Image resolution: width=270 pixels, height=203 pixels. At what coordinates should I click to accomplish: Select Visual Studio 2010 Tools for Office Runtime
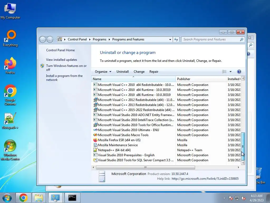point(167,125)
